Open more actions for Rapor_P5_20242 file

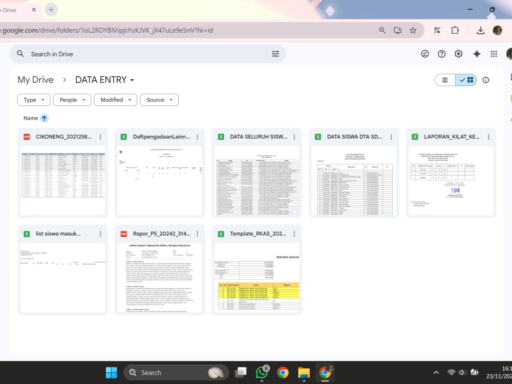tap(197, 234)
